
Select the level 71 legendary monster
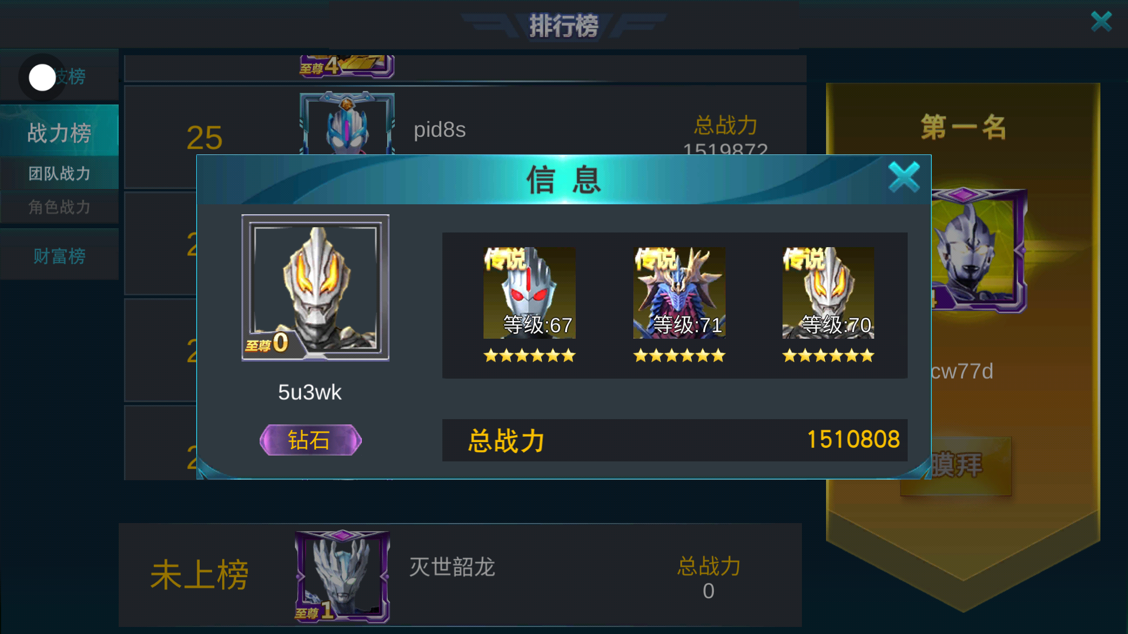coord(679,293)
